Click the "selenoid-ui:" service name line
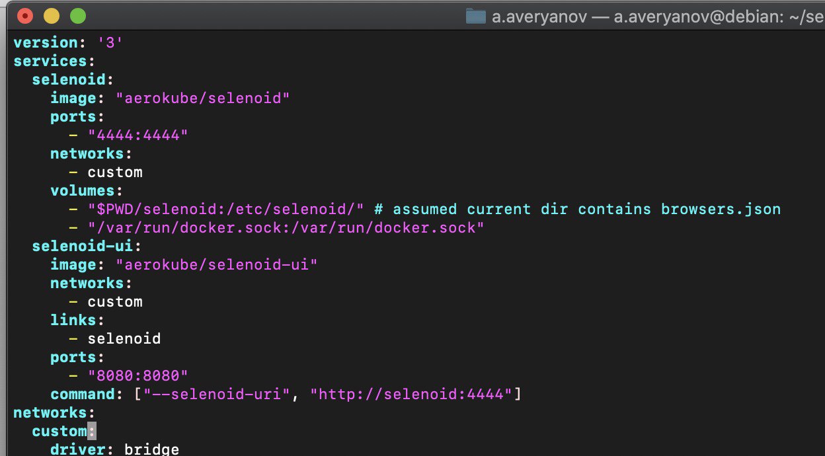 coord(87,247)
